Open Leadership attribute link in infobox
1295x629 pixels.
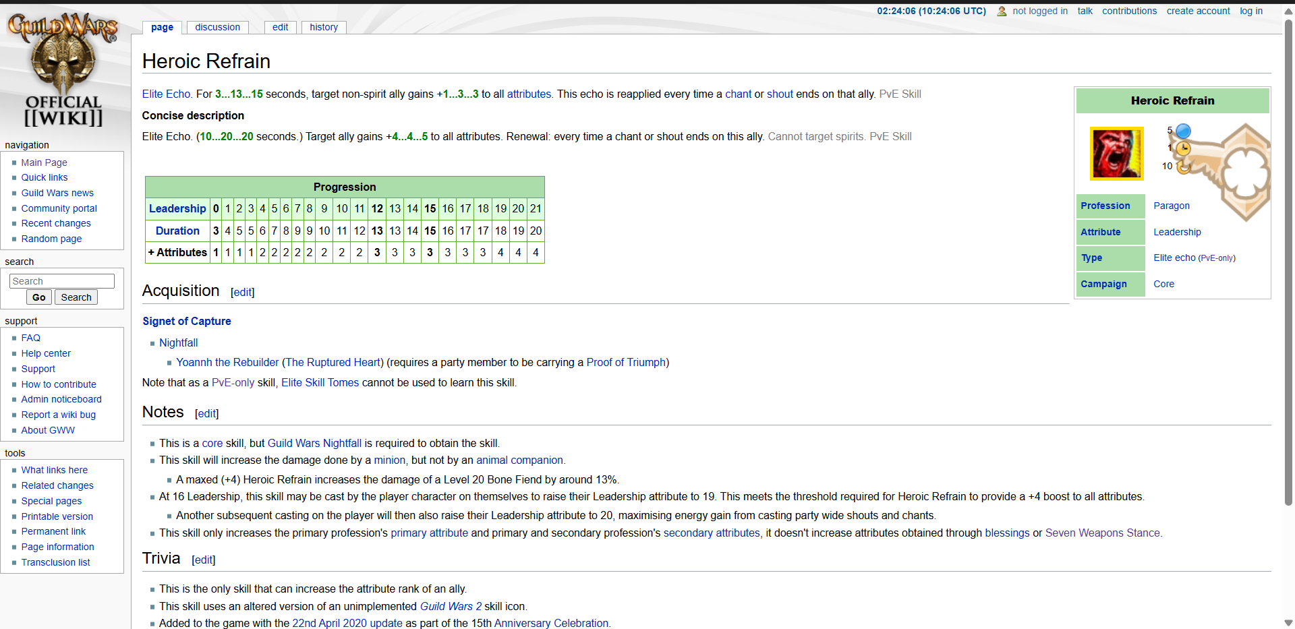[1177, 232]
